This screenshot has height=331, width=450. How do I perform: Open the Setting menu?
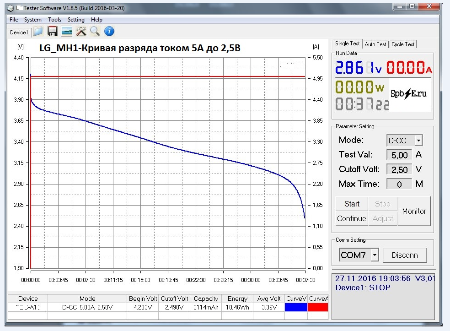tap(76, 20)
